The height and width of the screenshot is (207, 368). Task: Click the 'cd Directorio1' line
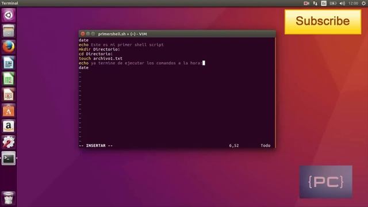[x=96, y=53]
